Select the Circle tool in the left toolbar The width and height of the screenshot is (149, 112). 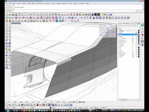[x=7, y=31]
